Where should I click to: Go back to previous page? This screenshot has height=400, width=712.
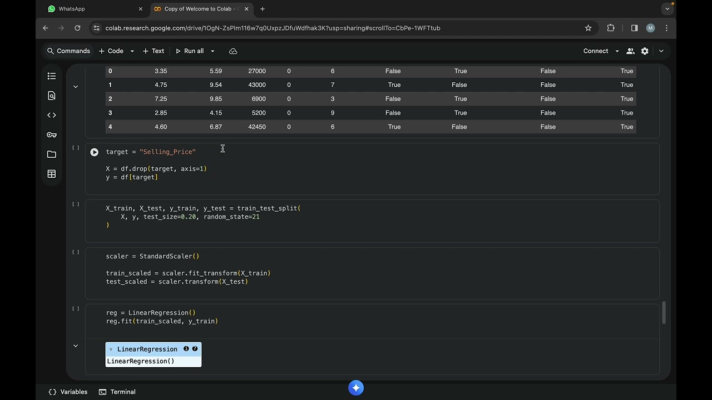(x=46, y=28)
